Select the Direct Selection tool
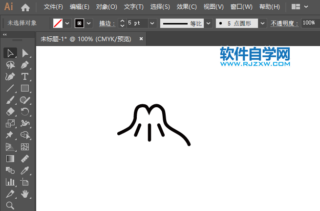This screenshot has height=211, width=320. [x=25, y=53]
